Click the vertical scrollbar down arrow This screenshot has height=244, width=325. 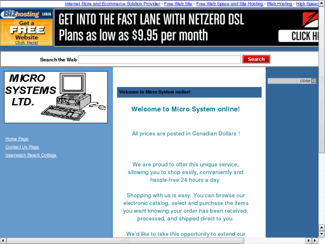(322, 234)
